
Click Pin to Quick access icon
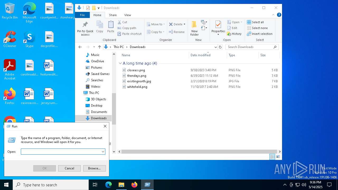click(85, 28)
